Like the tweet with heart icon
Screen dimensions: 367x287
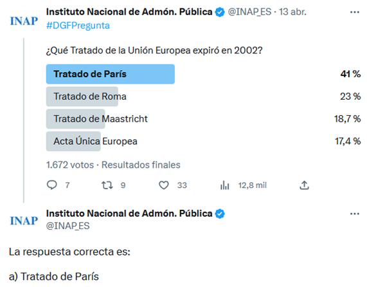point(164,185)
